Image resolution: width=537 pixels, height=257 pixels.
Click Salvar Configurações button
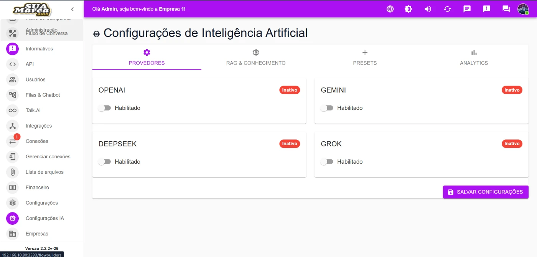pos(486,192)
